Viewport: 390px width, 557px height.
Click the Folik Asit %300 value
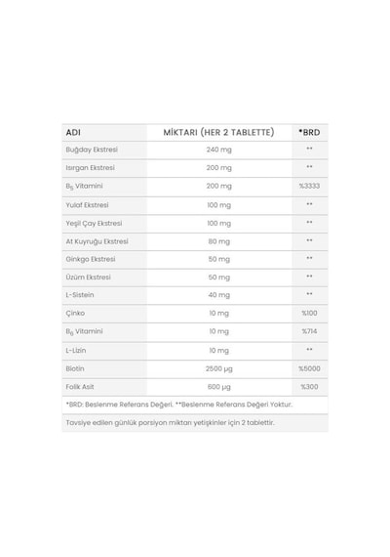309,387
